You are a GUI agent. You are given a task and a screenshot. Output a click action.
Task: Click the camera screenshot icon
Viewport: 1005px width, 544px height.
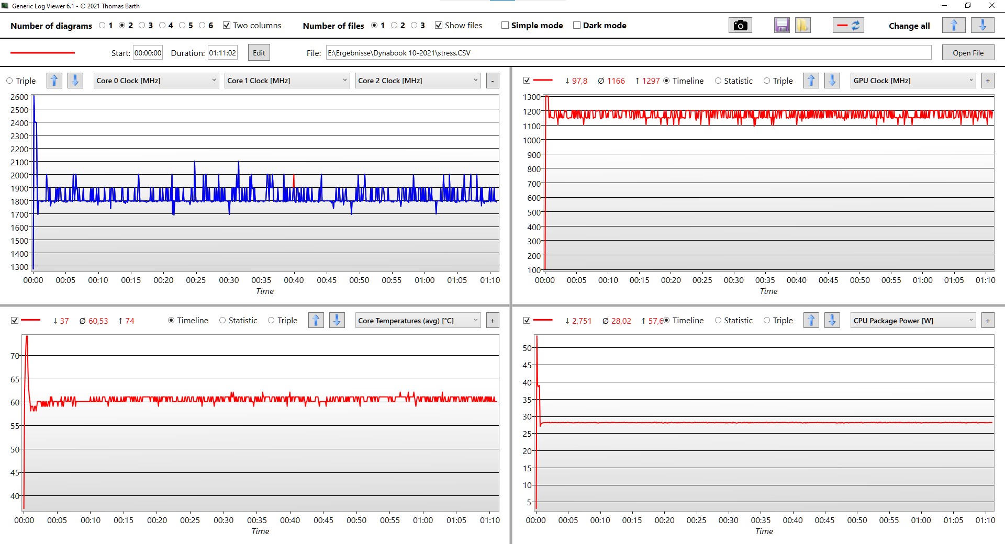(x=740, y=26)
